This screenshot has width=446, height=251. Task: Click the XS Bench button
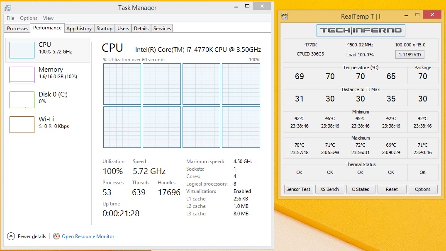point(329,189)
